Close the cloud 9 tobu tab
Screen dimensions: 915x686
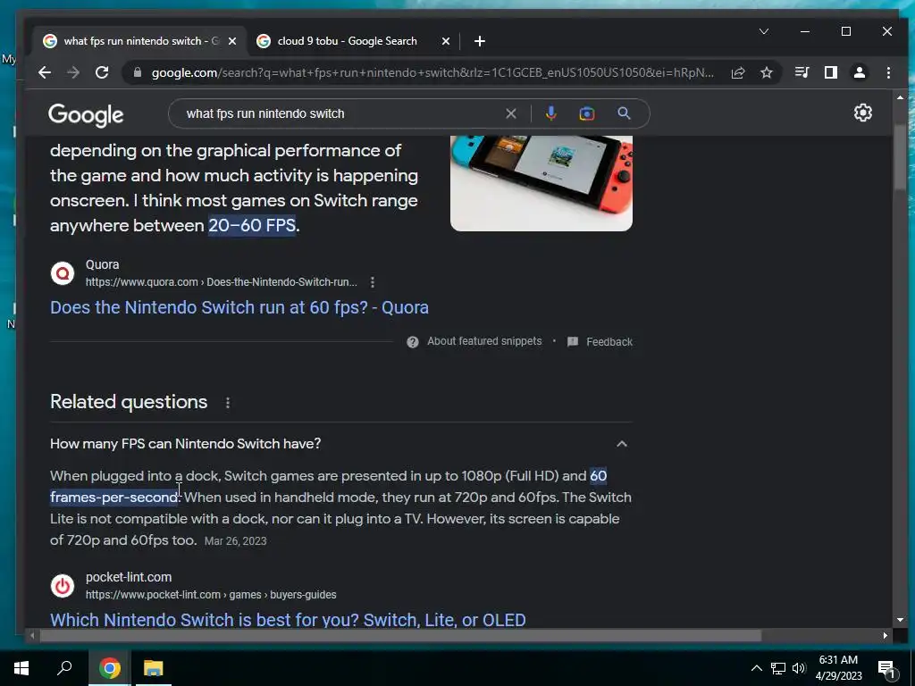pos(446,41)
